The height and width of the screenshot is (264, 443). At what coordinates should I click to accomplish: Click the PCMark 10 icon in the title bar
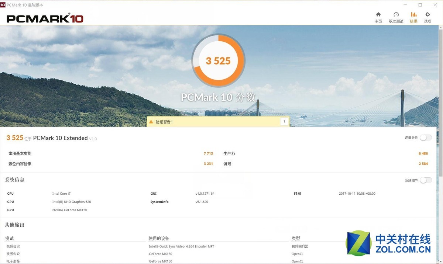pos(3,5)
